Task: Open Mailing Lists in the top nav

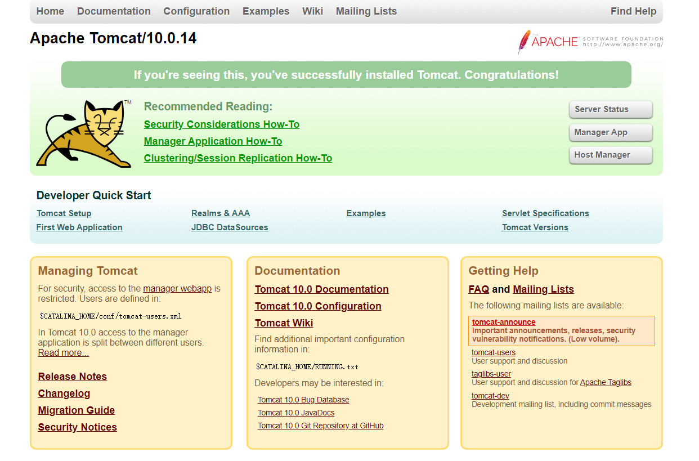Action: [366, 11]
